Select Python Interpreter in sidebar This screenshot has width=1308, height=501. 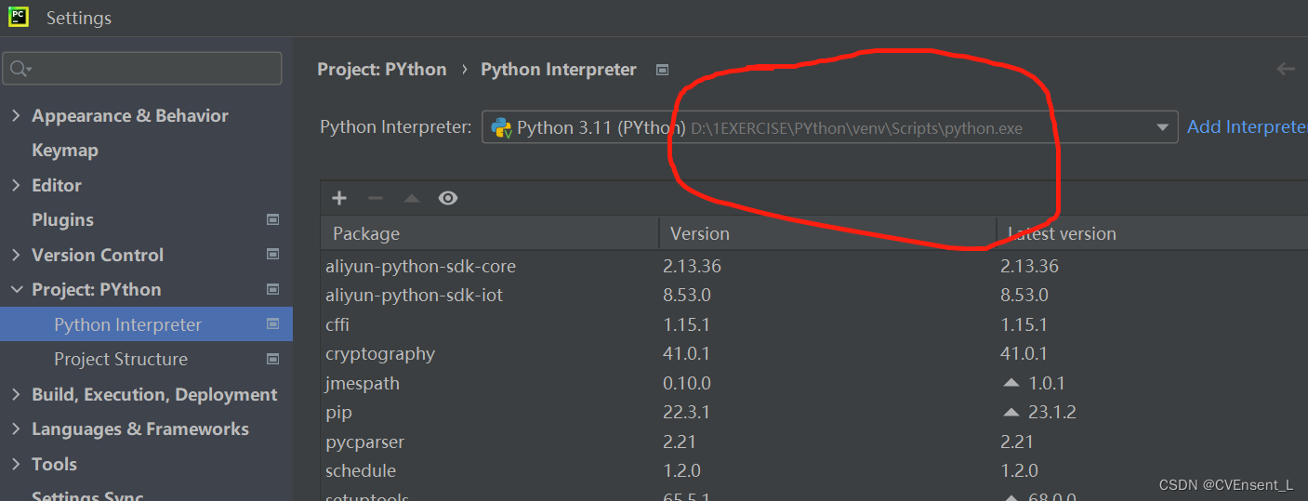(146, 324)
